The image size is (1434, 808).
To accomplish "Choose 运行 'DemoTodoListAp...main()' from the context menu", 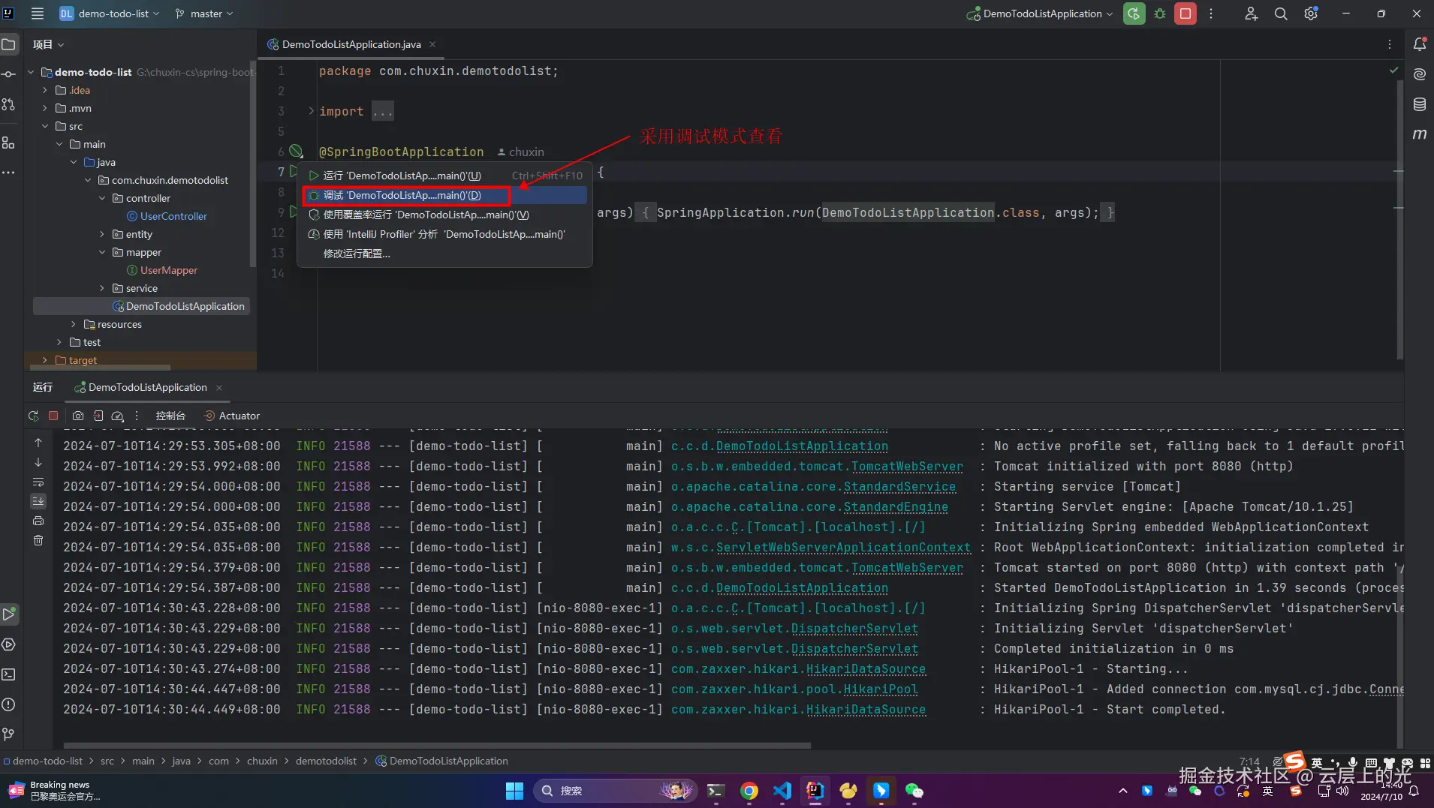I will tap(445, 176).
